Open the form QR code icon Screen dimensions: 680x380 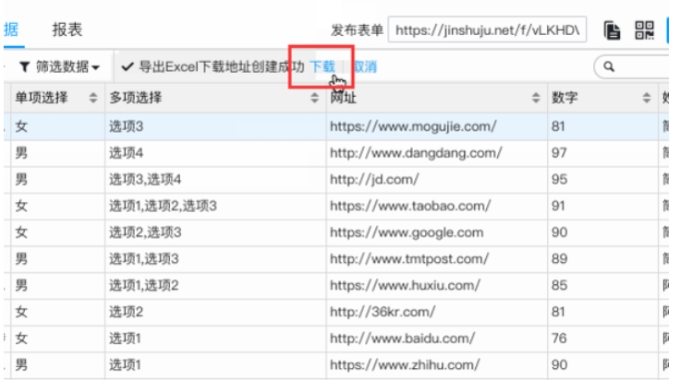point(643,30)
